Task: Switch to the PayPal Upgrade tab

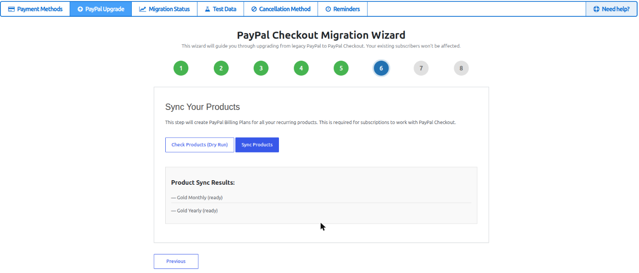Action: click(x=101, y=9)
